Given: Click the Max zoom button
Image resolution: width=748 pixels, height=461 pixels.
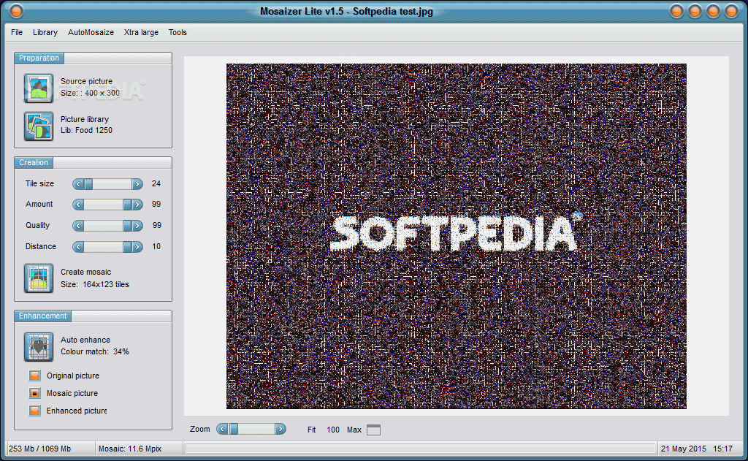Looking at the screenshot, I should (x=354, y=430).
